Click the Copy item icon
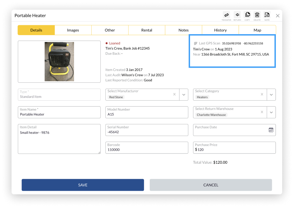This screenshot has width=294, height=208. tap(247, 15)
